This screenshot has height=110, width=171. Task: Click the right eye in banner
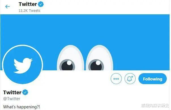pos(99,58)
